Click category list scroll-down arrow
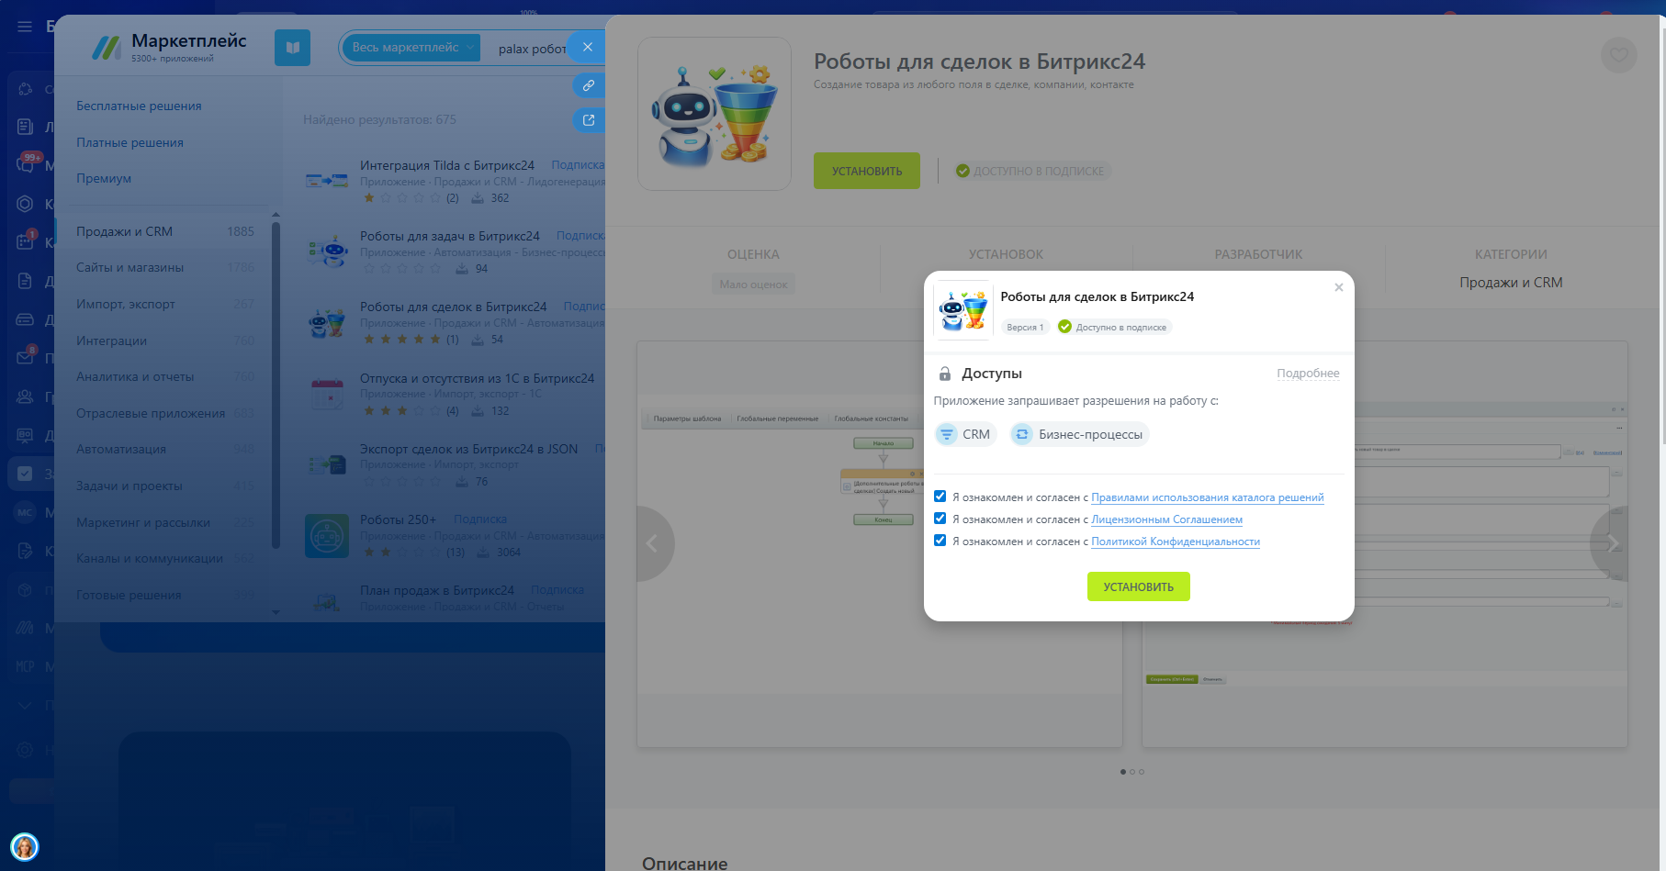Image resolution: width=1666 pixels, height=871 pixels. point(276,612)
